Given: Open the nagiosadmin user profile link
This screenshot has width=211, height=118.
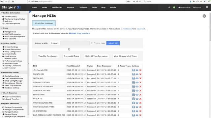Looking at the screenshot, I should click(184, 7).
